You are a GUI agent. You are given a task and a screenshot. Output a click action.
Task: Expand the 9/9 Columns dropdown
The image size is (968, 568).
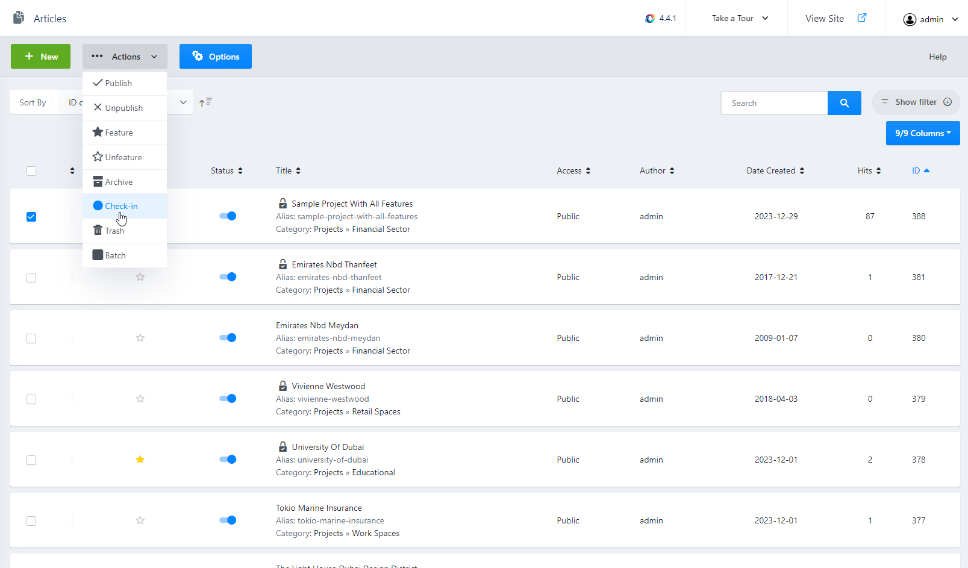(x=923, y=133)
